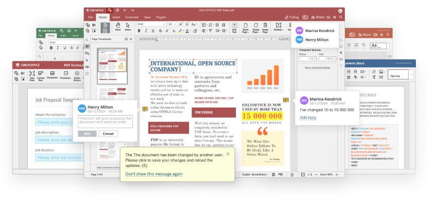Toggle Bold in green spreadsheet window
This screenshot has height=197, width=428.
[51, 48]
